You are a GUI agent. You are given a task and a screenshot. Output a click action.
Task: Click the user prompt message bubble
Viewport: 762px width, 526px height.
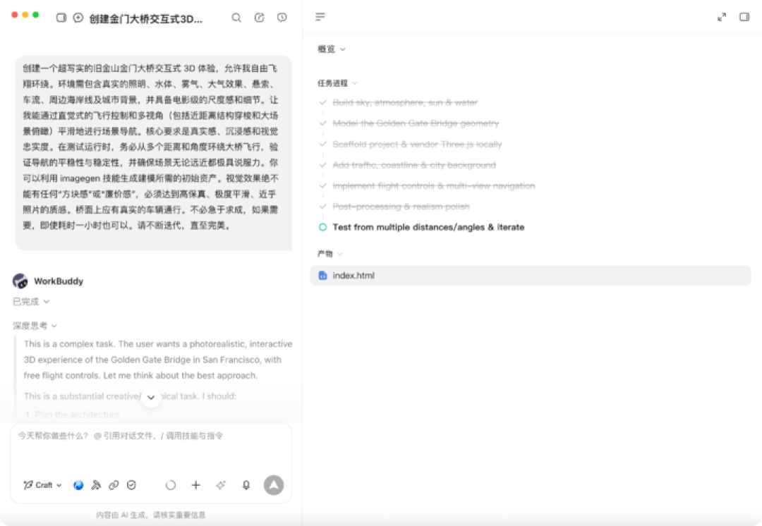(154, 152)
